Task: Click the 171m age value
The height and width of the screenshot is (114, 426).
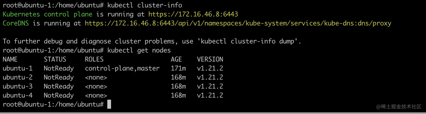Action: (x=178, y=68)
